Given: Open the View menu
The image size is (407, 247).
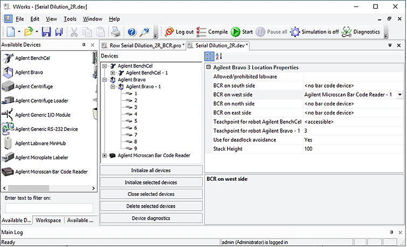Looking at the screenshot, I should pos(51,19).
